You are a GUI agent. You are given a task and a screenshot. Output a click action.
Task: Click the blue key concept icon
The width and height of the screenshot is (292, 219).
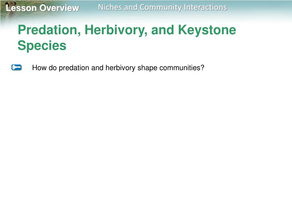(16, 67)
